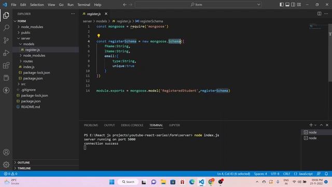
Task: Change encoding via UTF-8 status item
Action: [275, 173]
